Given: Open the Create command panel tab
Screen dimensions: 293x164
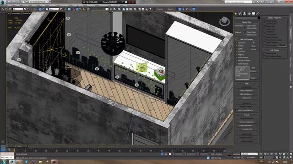Looking at the screenshot, I should 236,14.
